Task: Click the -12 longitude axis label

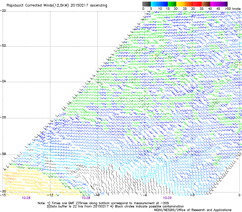Action: click(x=50, y=195)
